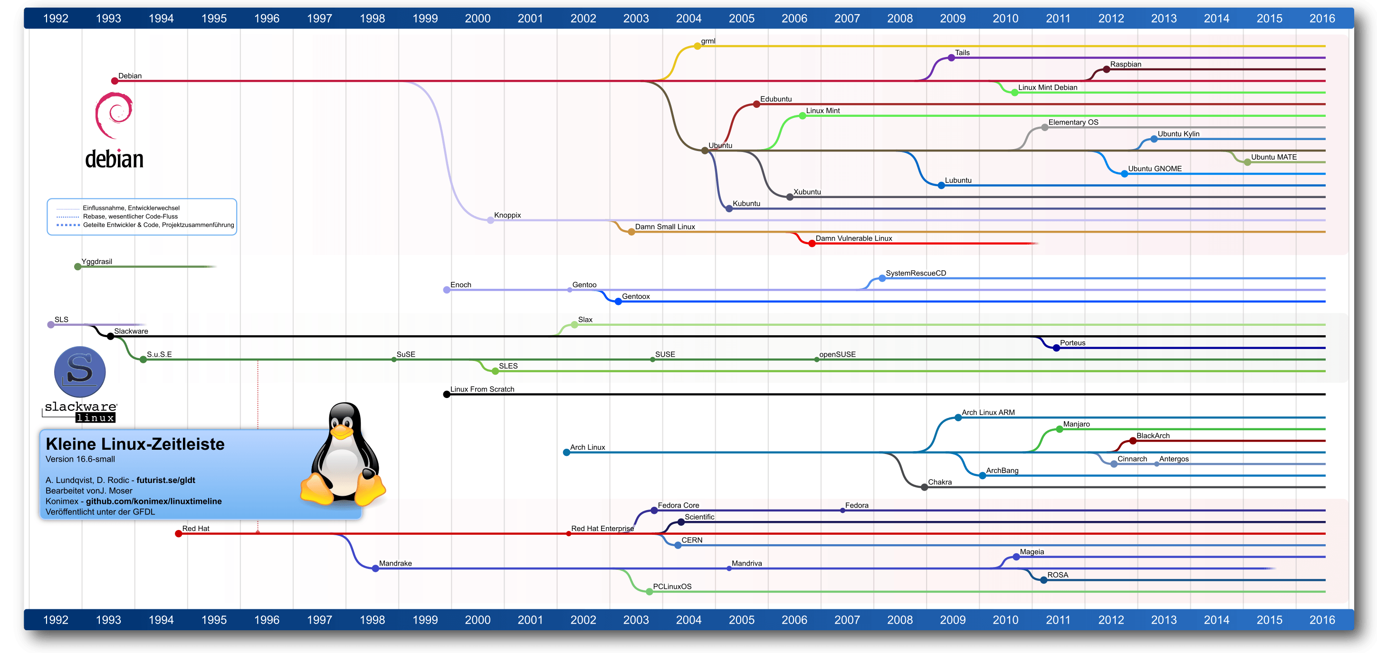The height and width of the screenshot is (653, 1377).
Task: Click the Gentoox node marker
Action: pyautogui.click(x=619, y=302)
